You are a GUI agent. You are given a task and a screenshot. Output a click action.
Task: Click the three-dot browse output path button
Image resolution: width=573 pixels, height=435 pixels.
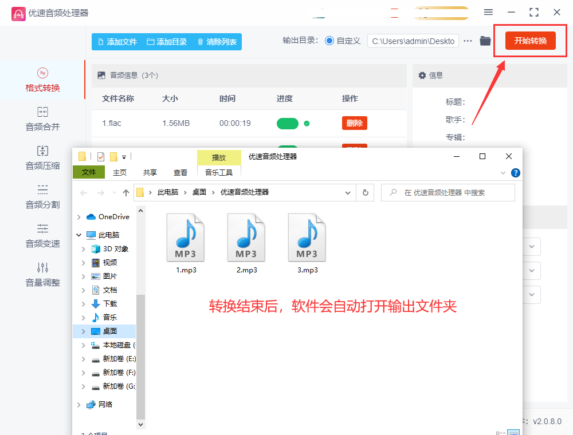[x=468, y=41]
